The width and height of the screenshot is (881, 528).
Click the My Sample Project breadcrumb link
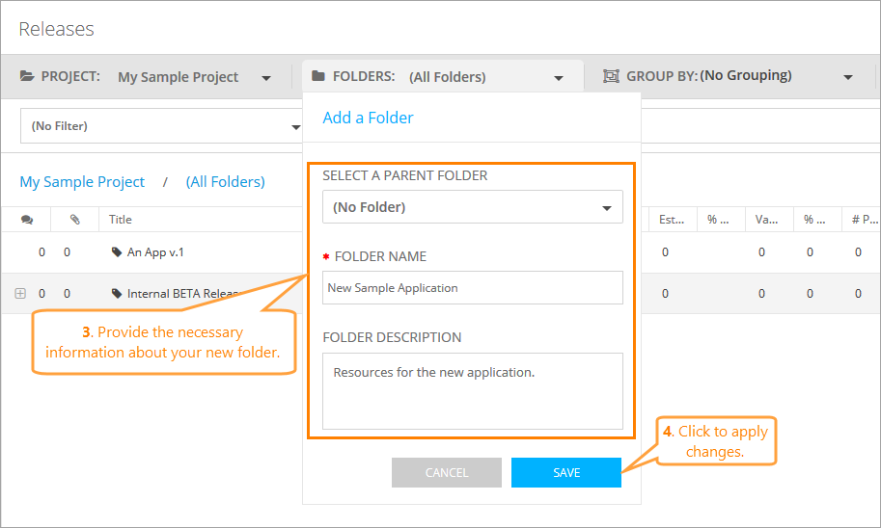[82, 181]
